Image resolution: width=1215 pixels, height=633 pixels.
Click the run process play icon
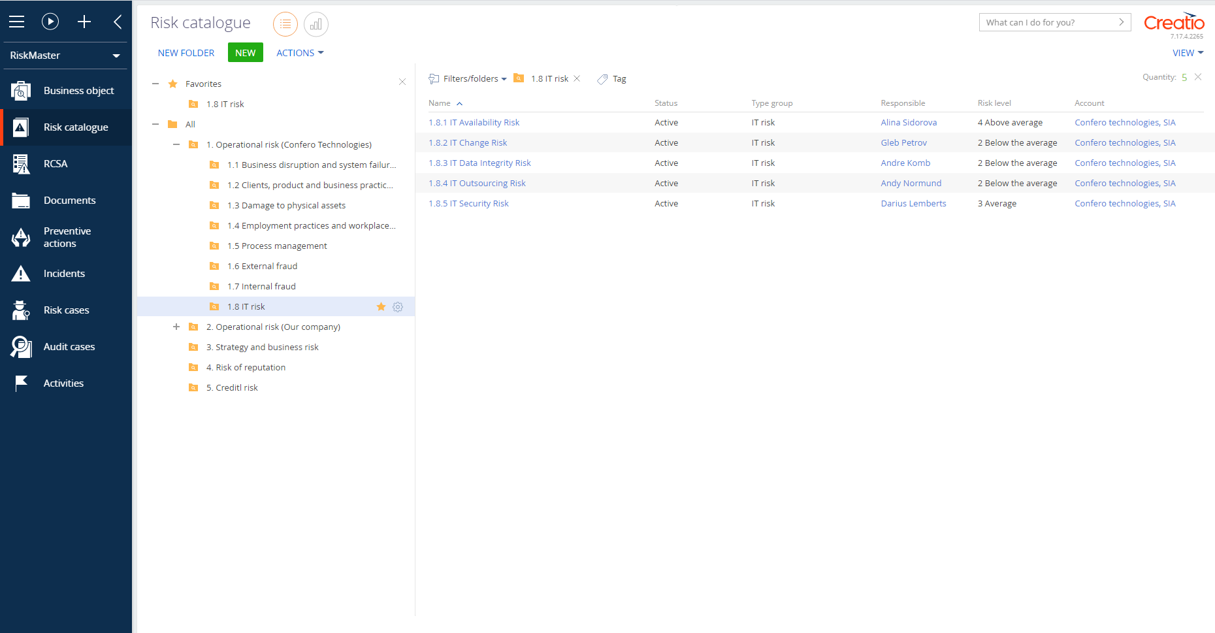tap(50, 22)
